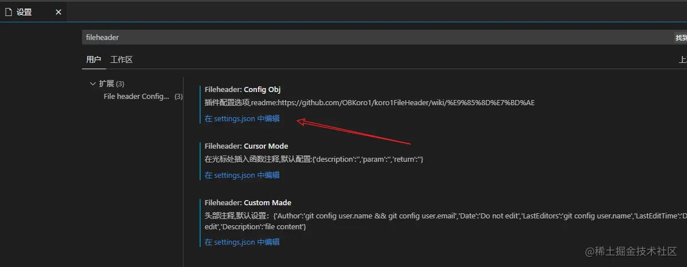The width and height of the screenshot is (687, 267).
Task: Focus the fileheader settings search box
Action: tap(384, 38)
